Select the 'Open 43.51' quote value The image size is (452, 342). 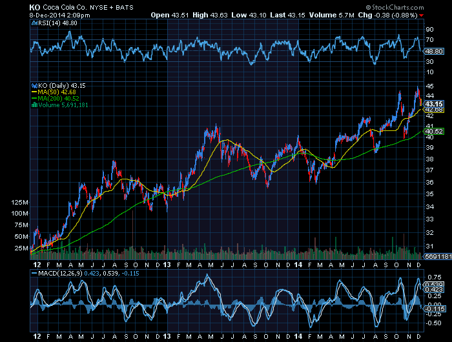(169, 15)
